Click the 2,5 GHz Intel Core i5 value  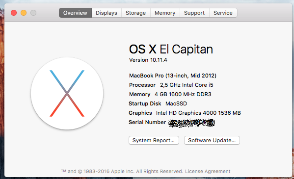[187, 85]
